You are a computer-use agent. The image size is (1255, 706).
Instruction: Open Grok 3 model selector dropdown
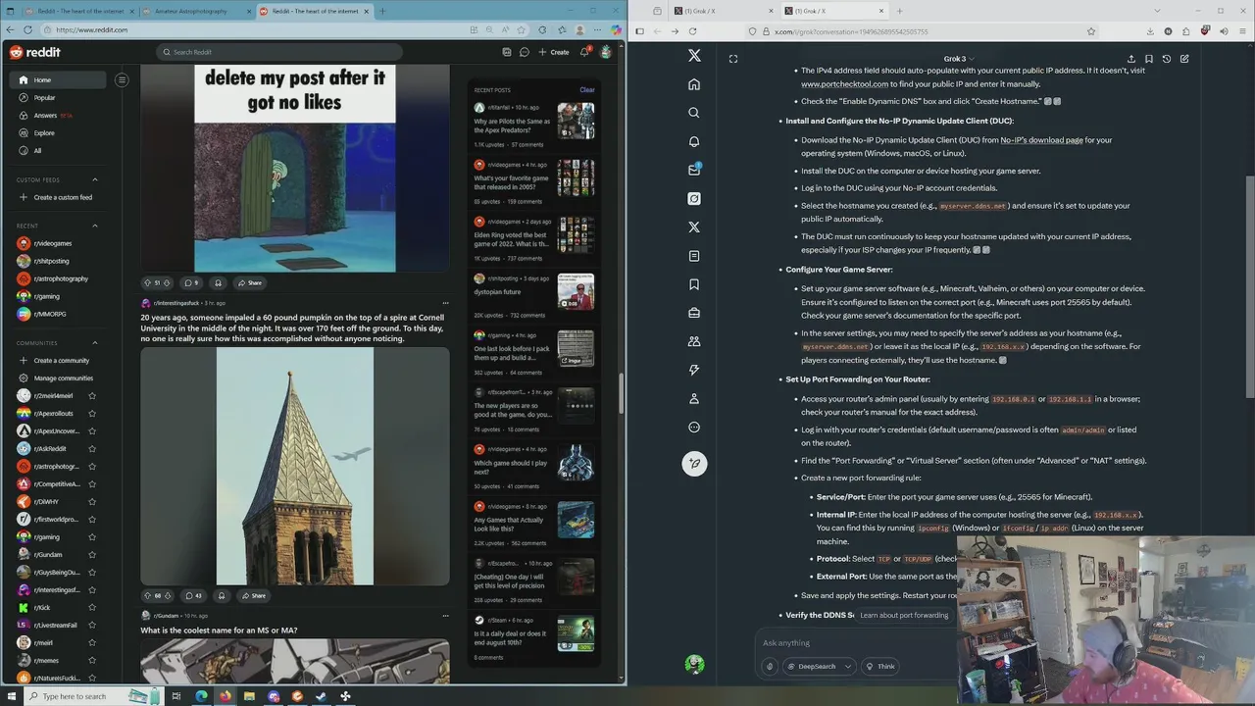point(958,59)
